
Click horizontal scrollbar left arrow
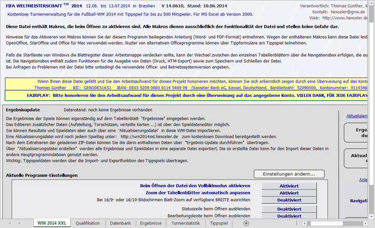click(x=304, y=224)
